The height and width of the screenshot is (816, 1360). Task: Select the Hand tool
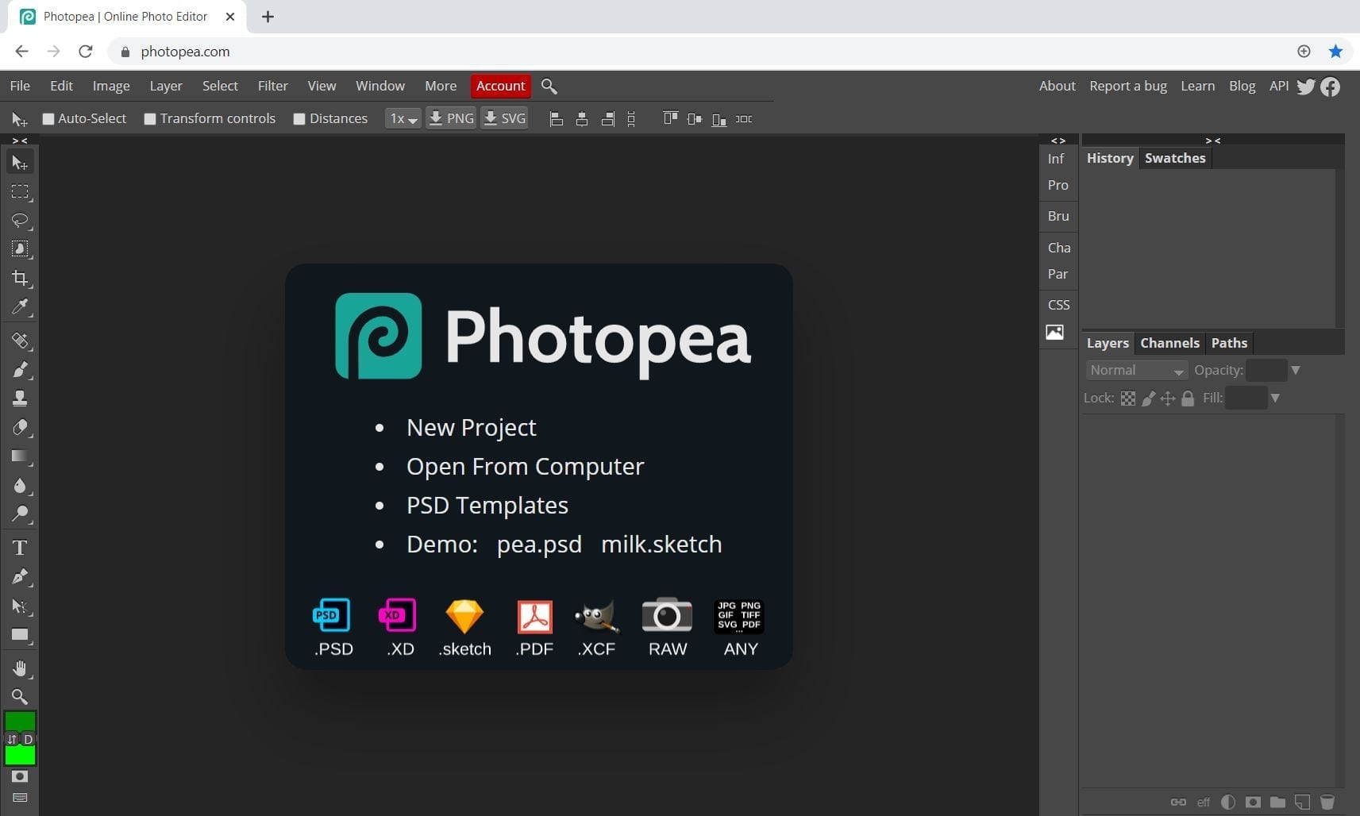tap(20, 668)
